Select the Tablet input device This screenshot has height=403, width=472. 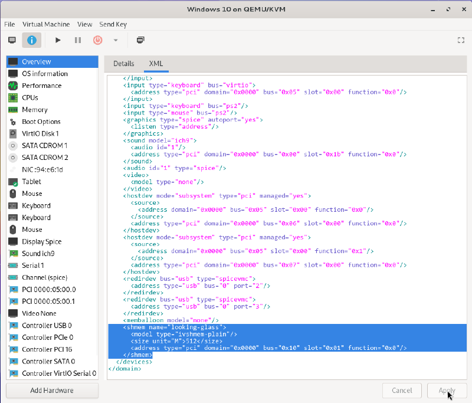point(53,182)
